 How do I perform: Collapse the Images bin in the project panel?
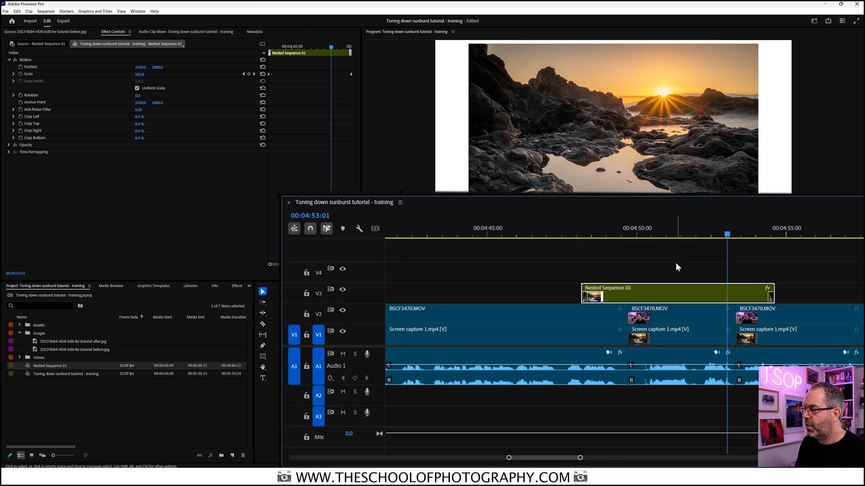point(19,333)
